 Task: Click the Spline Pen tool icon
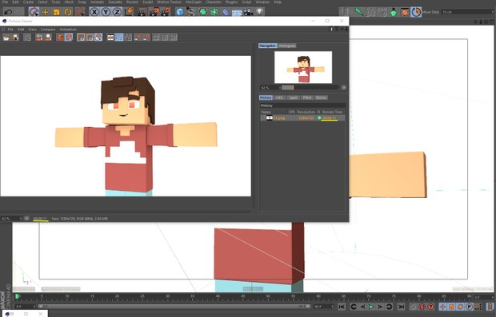pos(191,12)
